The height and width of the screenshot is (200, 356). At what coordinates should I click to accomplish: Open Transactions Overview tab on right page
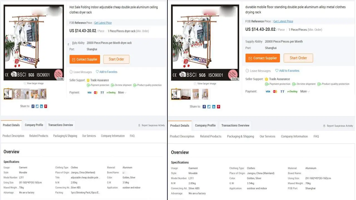pyautogui.click(x=235, y=126)
